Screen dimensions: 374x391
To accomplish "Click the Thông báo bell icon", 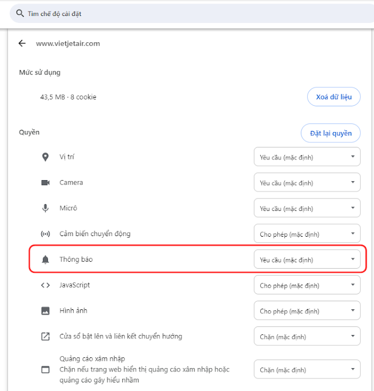I will click(45, 260).
